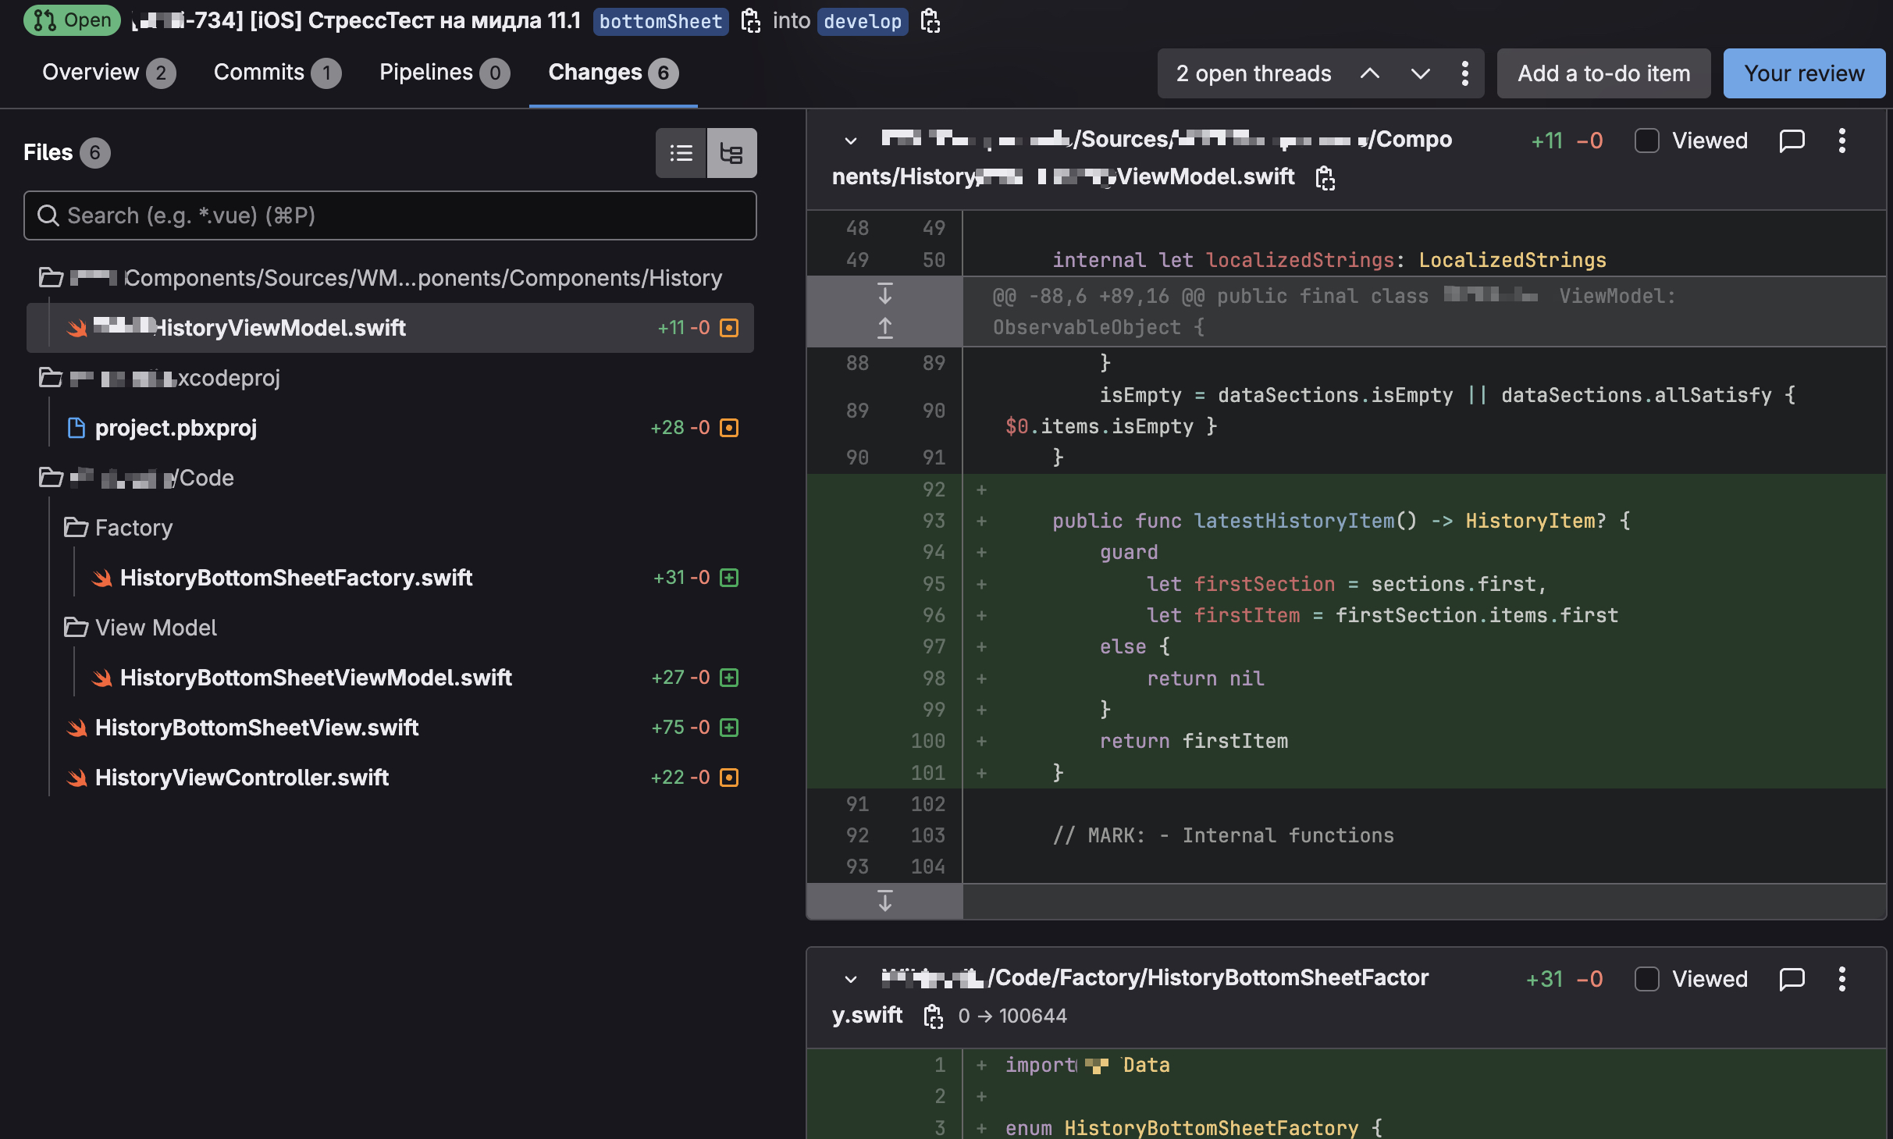Open thread options kebab menu
The height and width of the screenshot is (1139, 1893).
coord(1464,73)
